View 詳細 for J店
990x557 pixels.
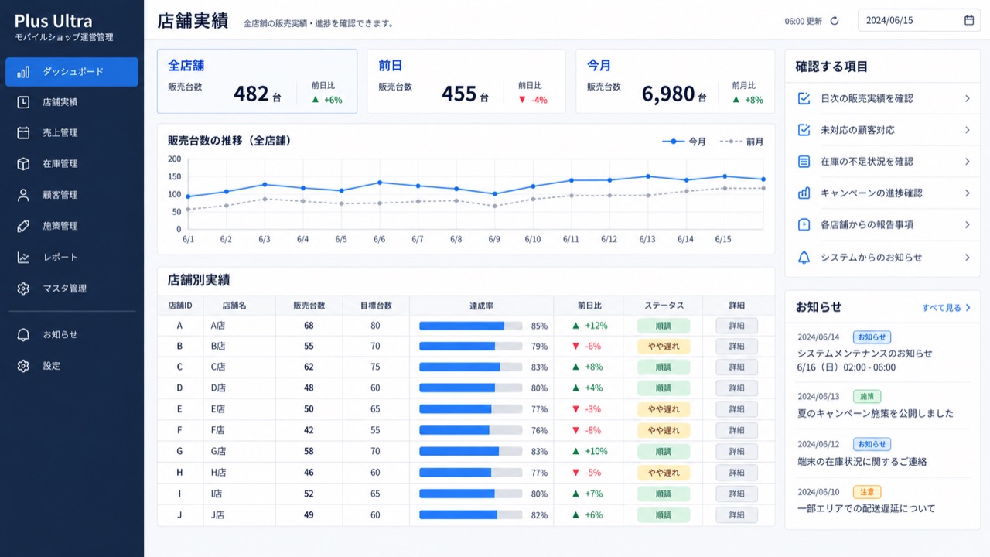pos(736,514)
